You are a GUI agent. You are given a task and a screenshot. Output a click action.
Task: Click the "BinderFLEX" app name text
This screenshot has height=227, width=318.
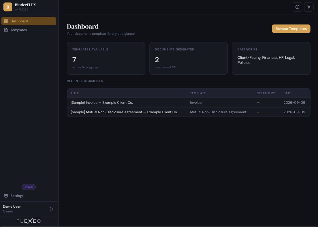[x=25, y=5]
